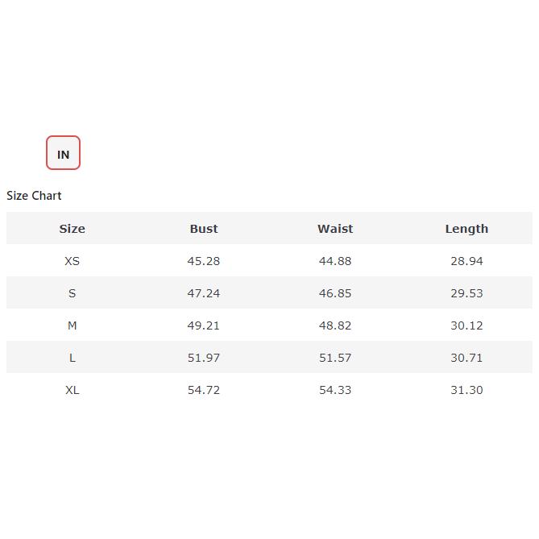Select the Waist column header
This screenshot has height=539, width=539.
[335, 229]
